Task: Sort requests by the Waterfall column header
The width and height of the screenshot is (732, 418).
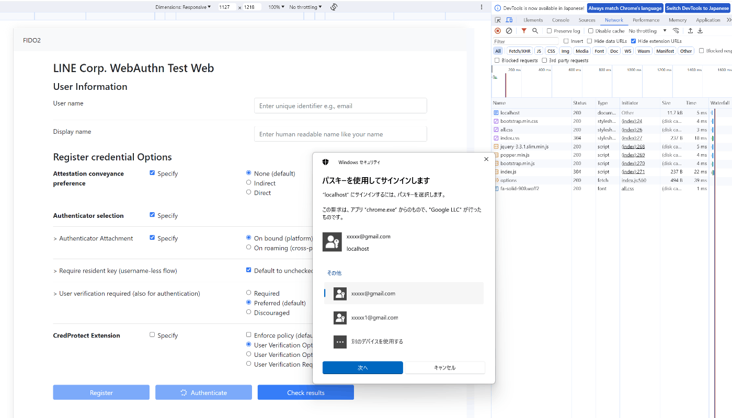Action: (x=720, y=103)
